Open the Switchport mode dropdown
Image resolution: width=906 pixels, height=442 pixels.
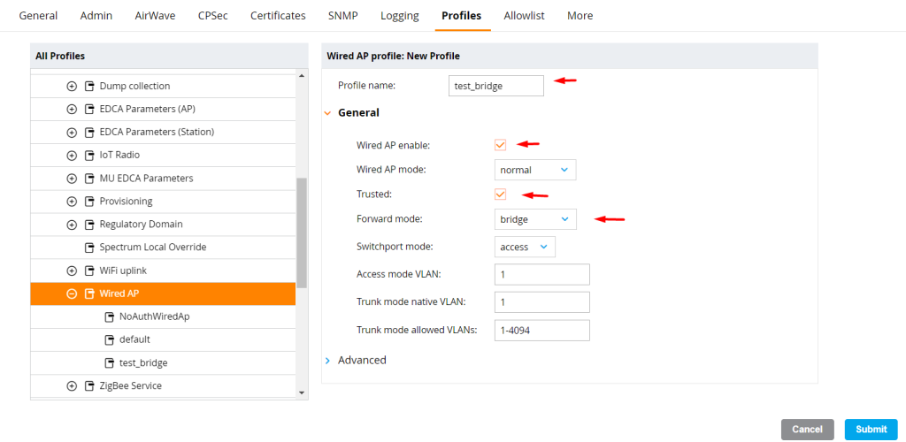click(525, 247)
